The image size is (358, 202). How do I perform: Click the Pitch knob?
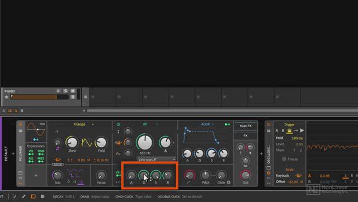coord(205,175)
